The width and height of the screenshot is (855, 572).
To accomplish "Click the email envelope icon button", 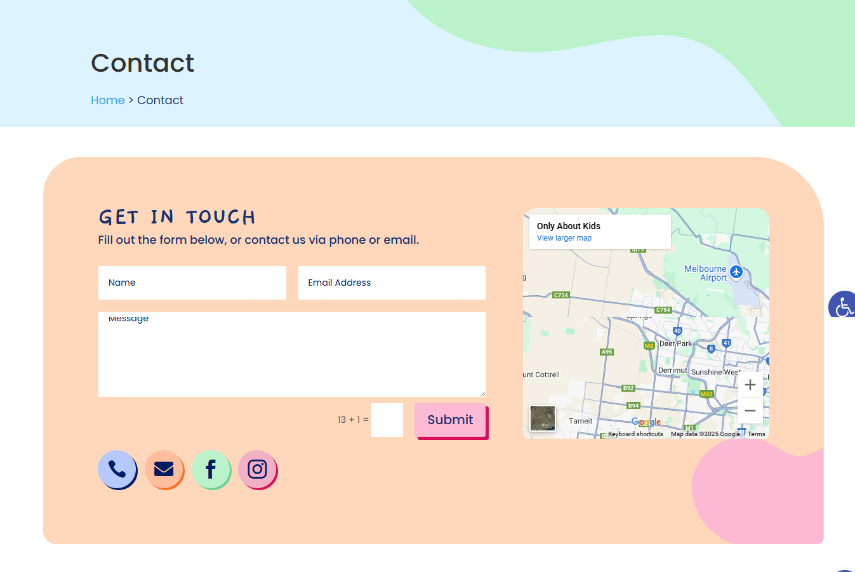I will pyautogui.click(x=164, y=469).
